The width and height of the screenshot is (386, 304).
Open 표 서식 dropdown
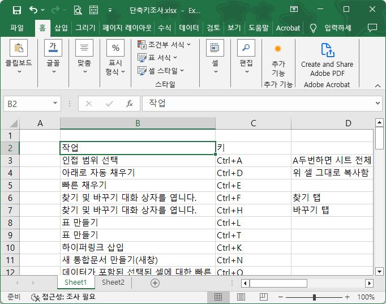(x=157, y=58)
